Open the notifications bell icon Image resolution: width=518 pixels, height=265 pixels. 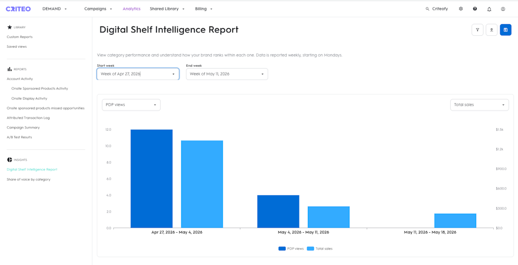pyautogui.click(x=489, y=9)
